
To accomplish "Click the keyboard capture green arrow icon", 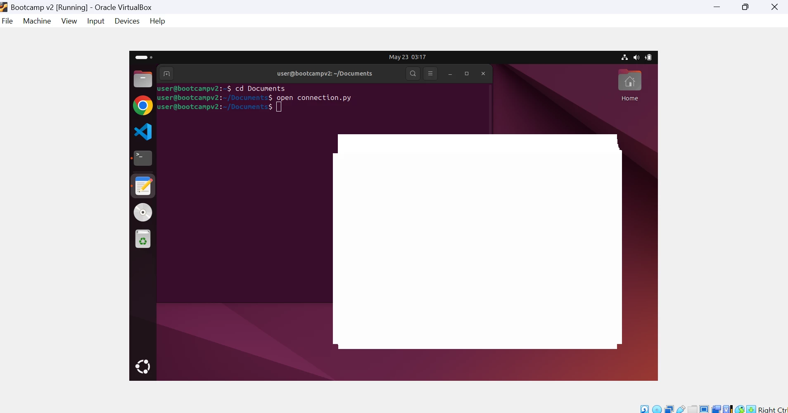I will 751,409.
